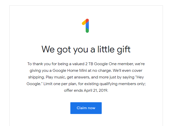Click the word "We" in the heading

click(x=48, y=49)
